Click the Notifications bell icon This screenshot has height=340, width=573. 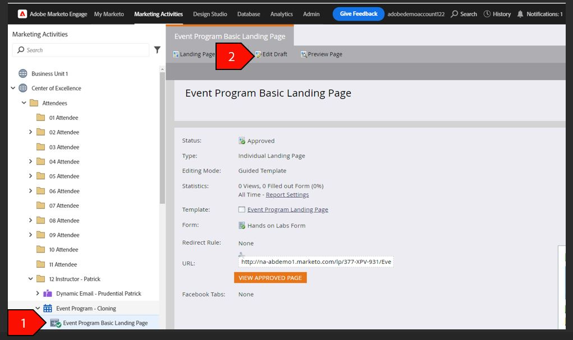[520, 14]
